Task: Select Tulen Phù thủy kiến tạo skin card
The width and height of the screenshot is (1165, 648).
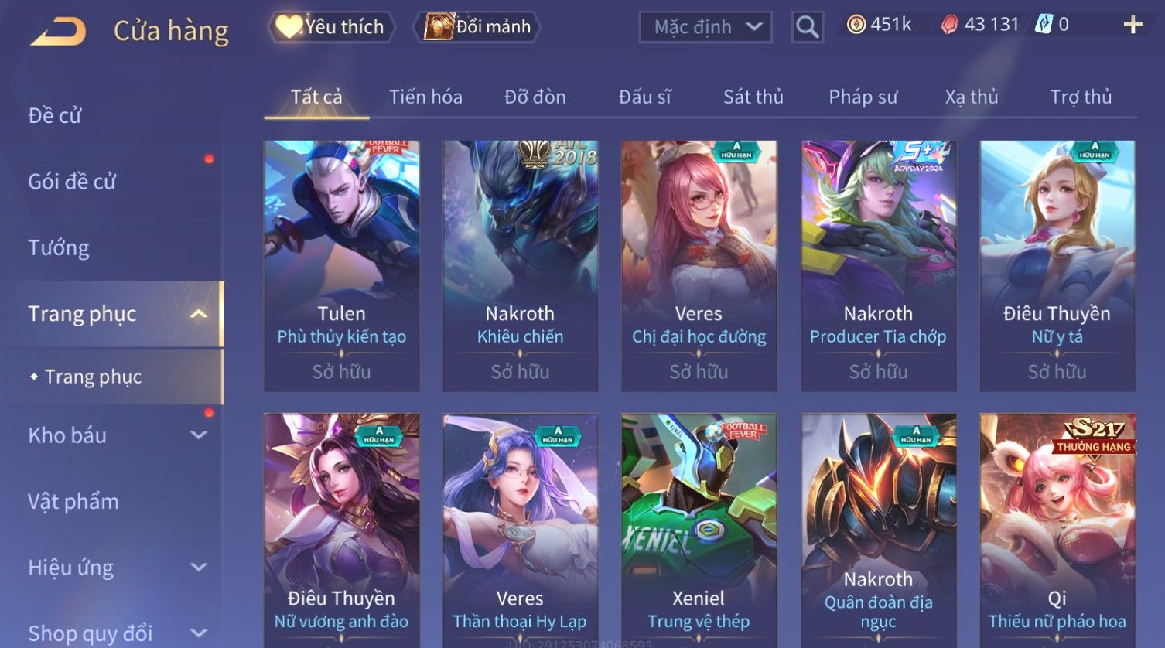Action: click(x=342, y=265)
